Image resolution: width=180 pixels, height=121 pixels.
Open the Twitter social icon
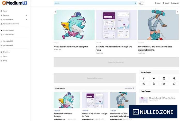coord(154,78)
